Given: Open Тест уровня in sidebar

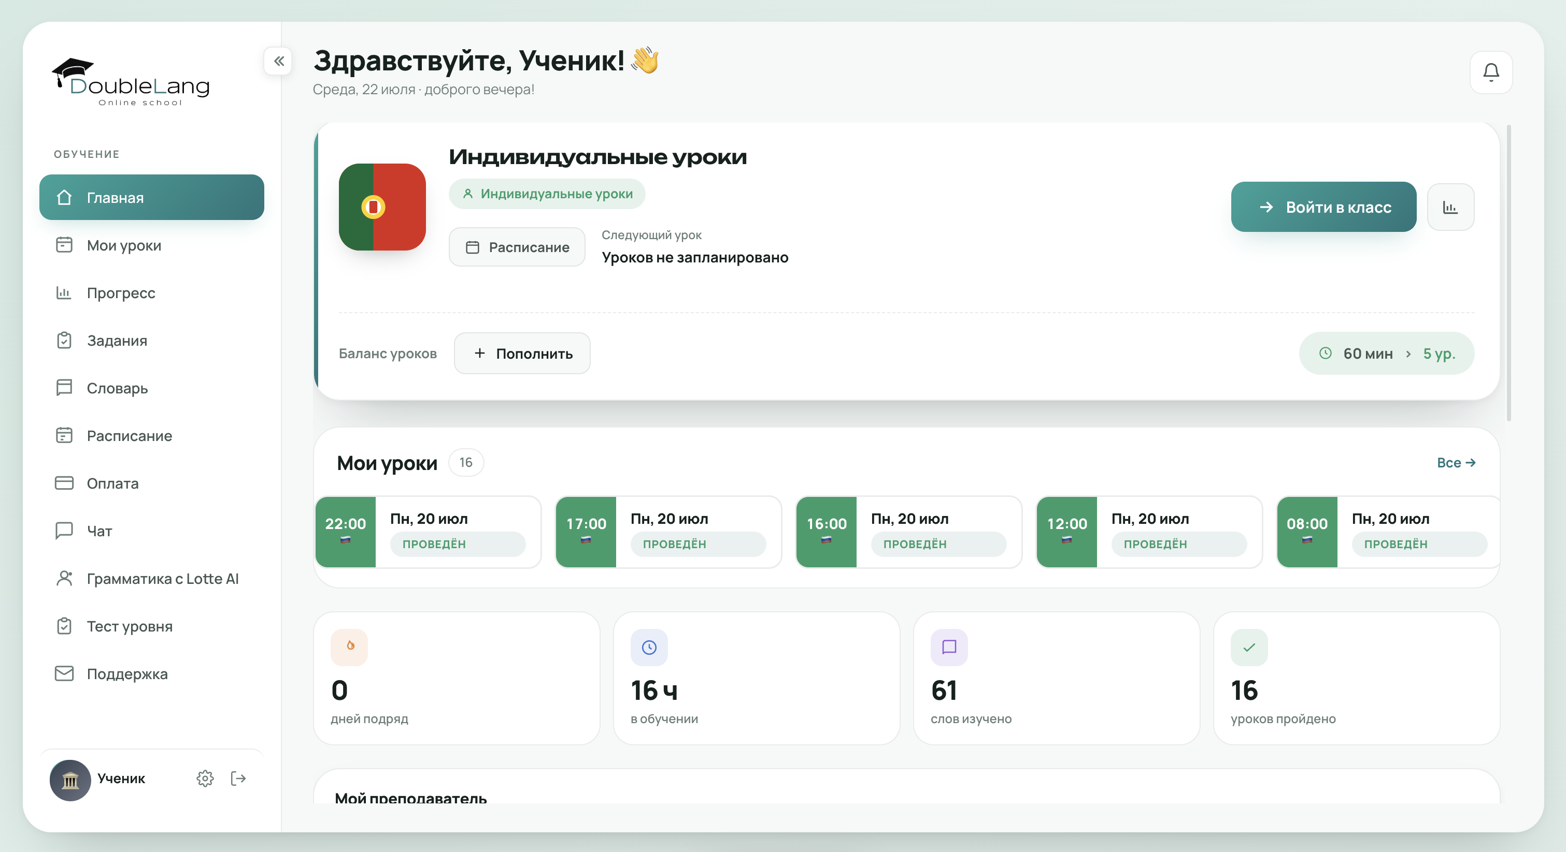Looking at the screenshot, I should pos(151,625).
